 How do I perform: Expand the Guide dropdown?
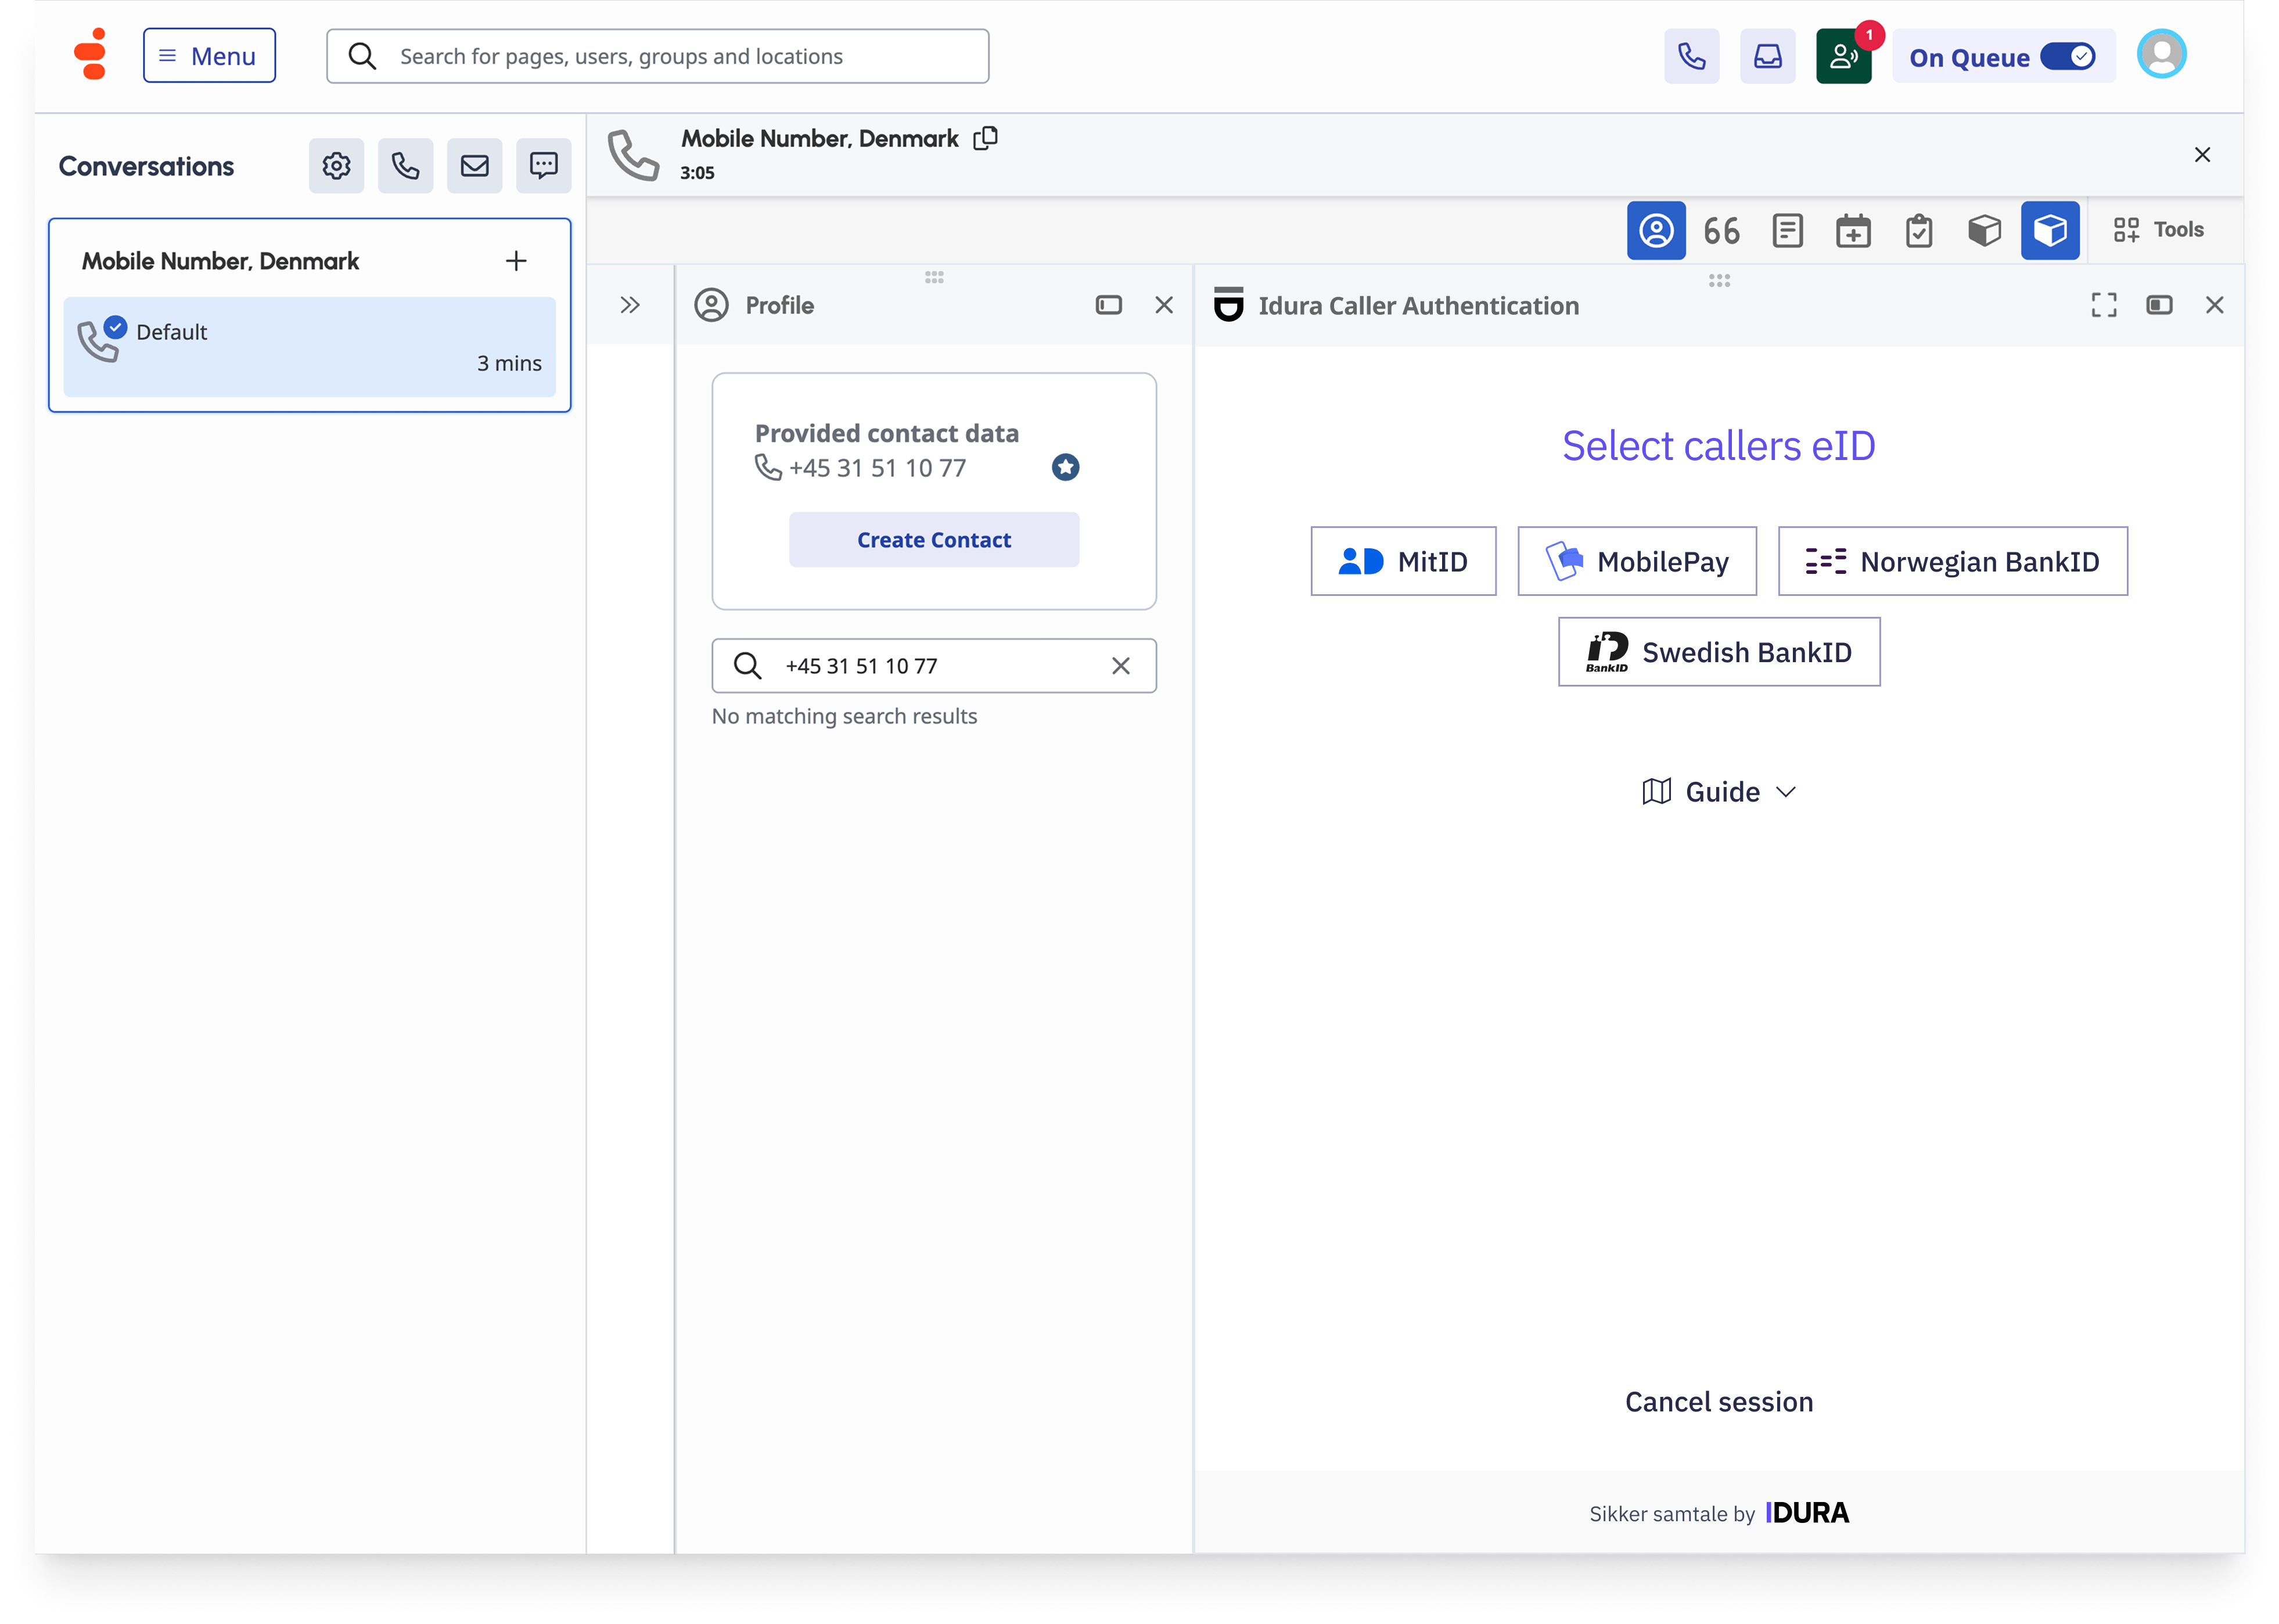(1719, 792)
